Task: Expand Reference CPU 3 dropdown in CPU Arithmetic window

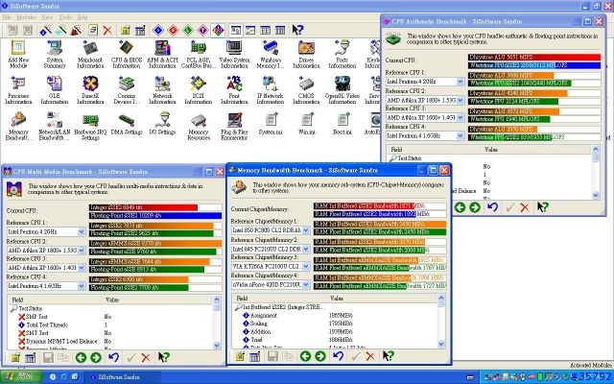Action: 460,117
